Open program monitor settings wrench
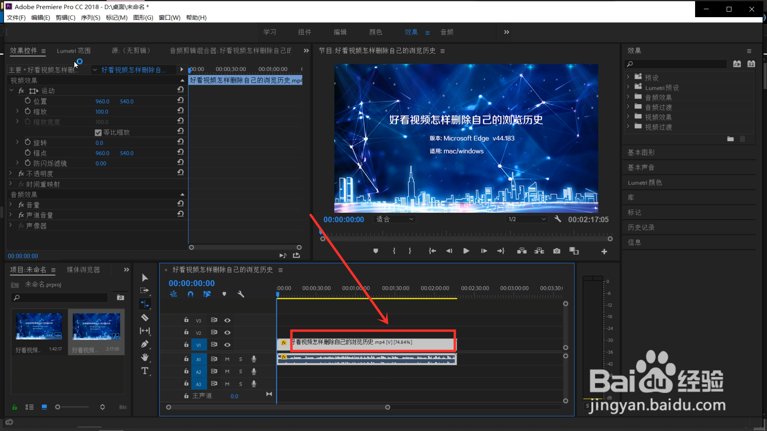The image size is (767, 431). point(558,219)
